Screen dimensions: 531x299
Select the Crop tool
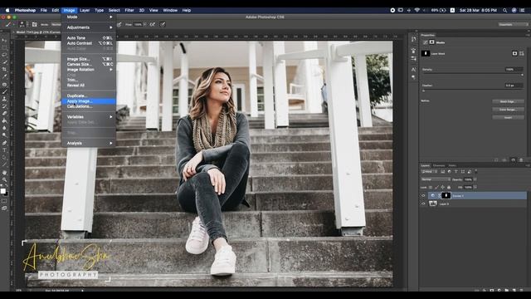(x=4, y=69)
